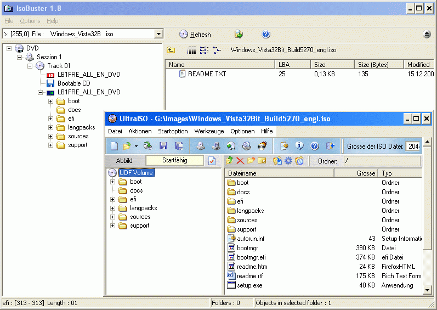Screen dimensions: 437x310
Task: Click the exit door icon in UltraISO toolbar
Action: point(330,146)
